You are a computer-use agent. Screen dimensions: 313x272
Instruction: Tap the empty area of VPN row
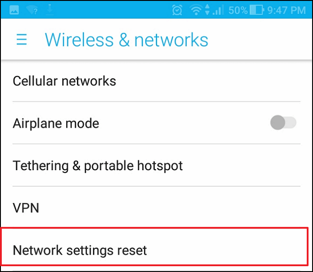pos(169,208)
